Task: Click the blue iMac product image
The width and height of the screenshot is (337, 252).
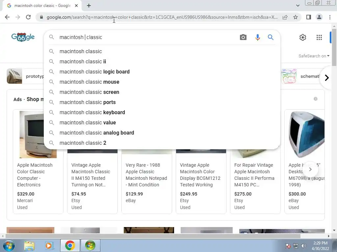Action: [x=306, y=134]
